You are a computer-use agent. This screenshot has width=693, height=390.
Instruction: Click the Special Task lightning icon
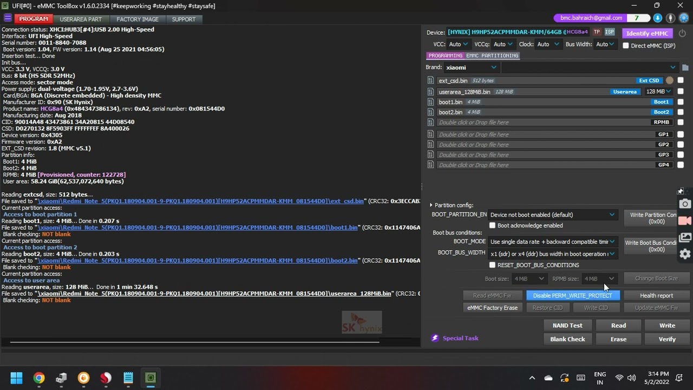pos(435,338)
